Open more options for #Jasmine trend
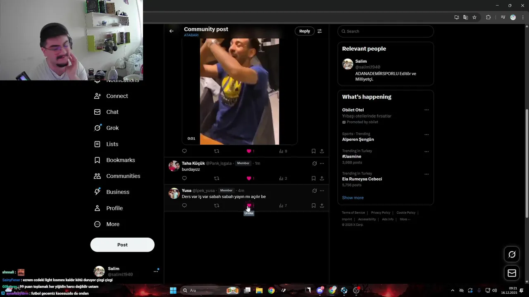 pyautogui.click(x=427, y=151)
